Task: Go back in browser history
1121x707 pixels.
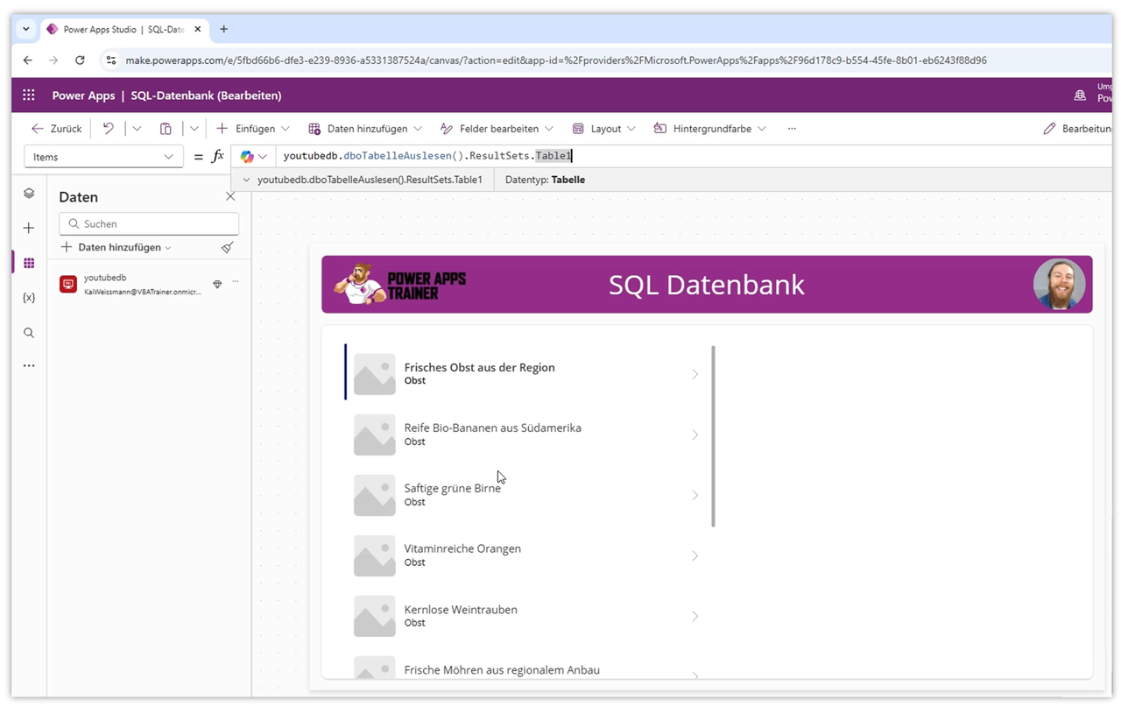Action: (28, 60)
